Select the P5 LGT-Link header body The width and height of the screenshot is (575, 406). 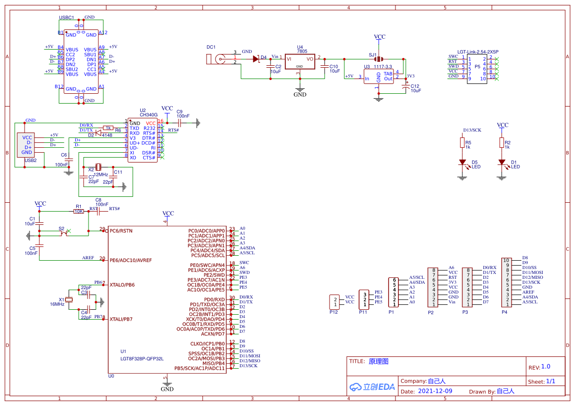point(477,69)
